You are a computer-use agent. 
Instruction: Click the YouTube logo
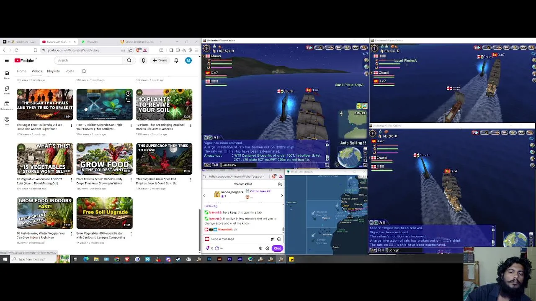coord(24,61)
